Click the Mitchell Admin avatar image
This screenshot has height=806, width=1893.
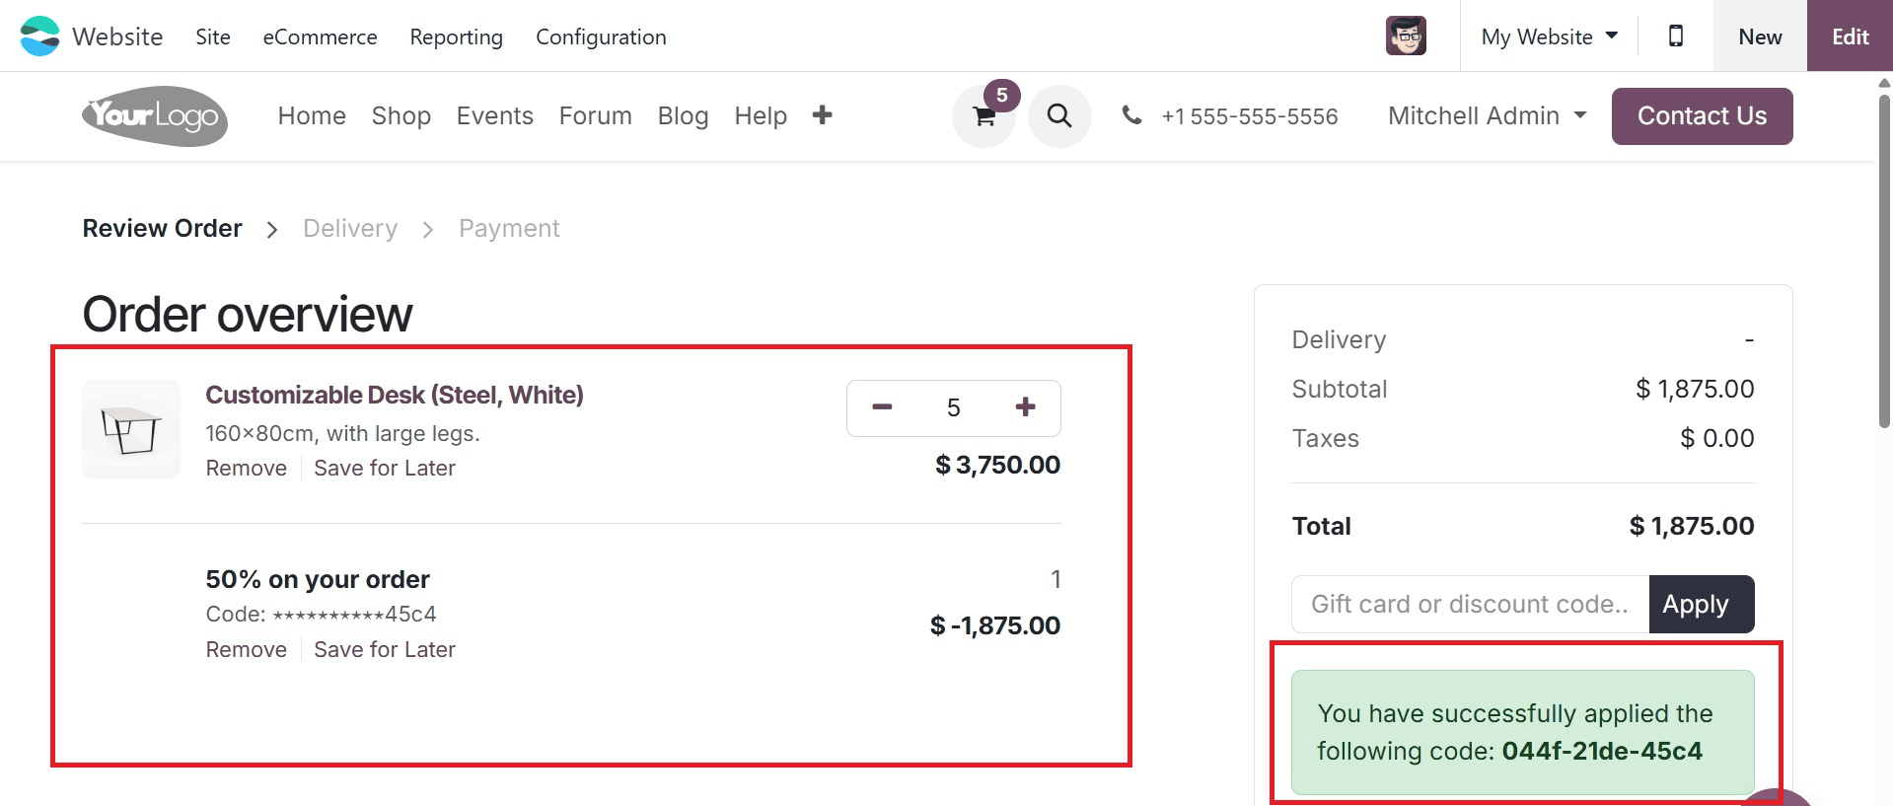coord(1406,35)
